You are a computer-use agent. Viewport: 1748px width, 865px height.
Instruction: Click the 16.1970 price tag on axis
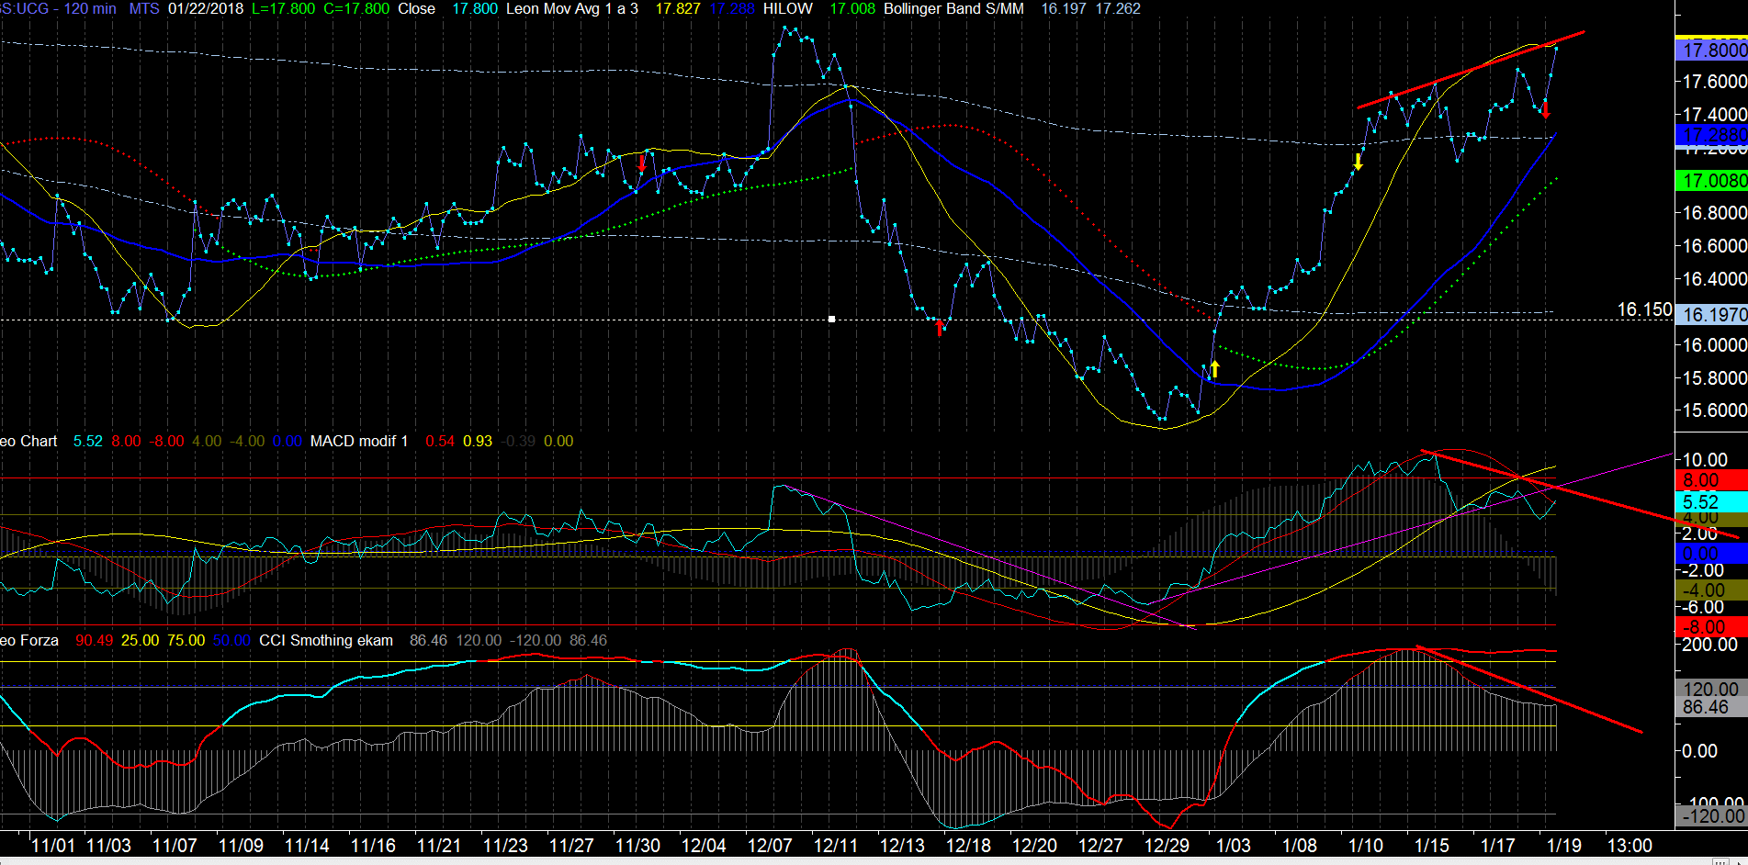(1711, 315)
